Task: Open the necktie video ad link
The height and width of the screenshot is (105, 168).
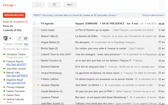Action: (x=75, y=15)
